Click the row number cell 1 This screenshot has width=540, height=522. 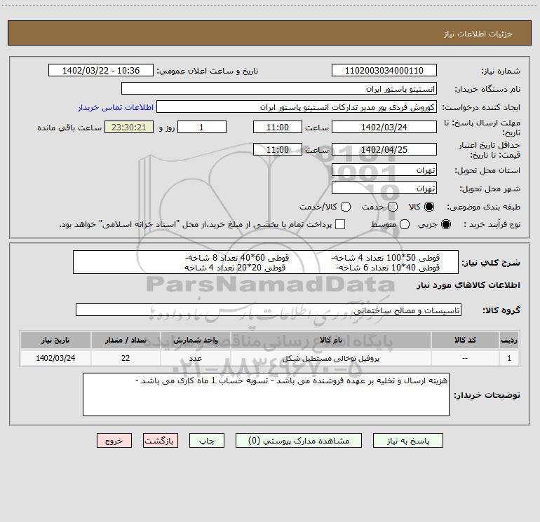coord(509,358)
